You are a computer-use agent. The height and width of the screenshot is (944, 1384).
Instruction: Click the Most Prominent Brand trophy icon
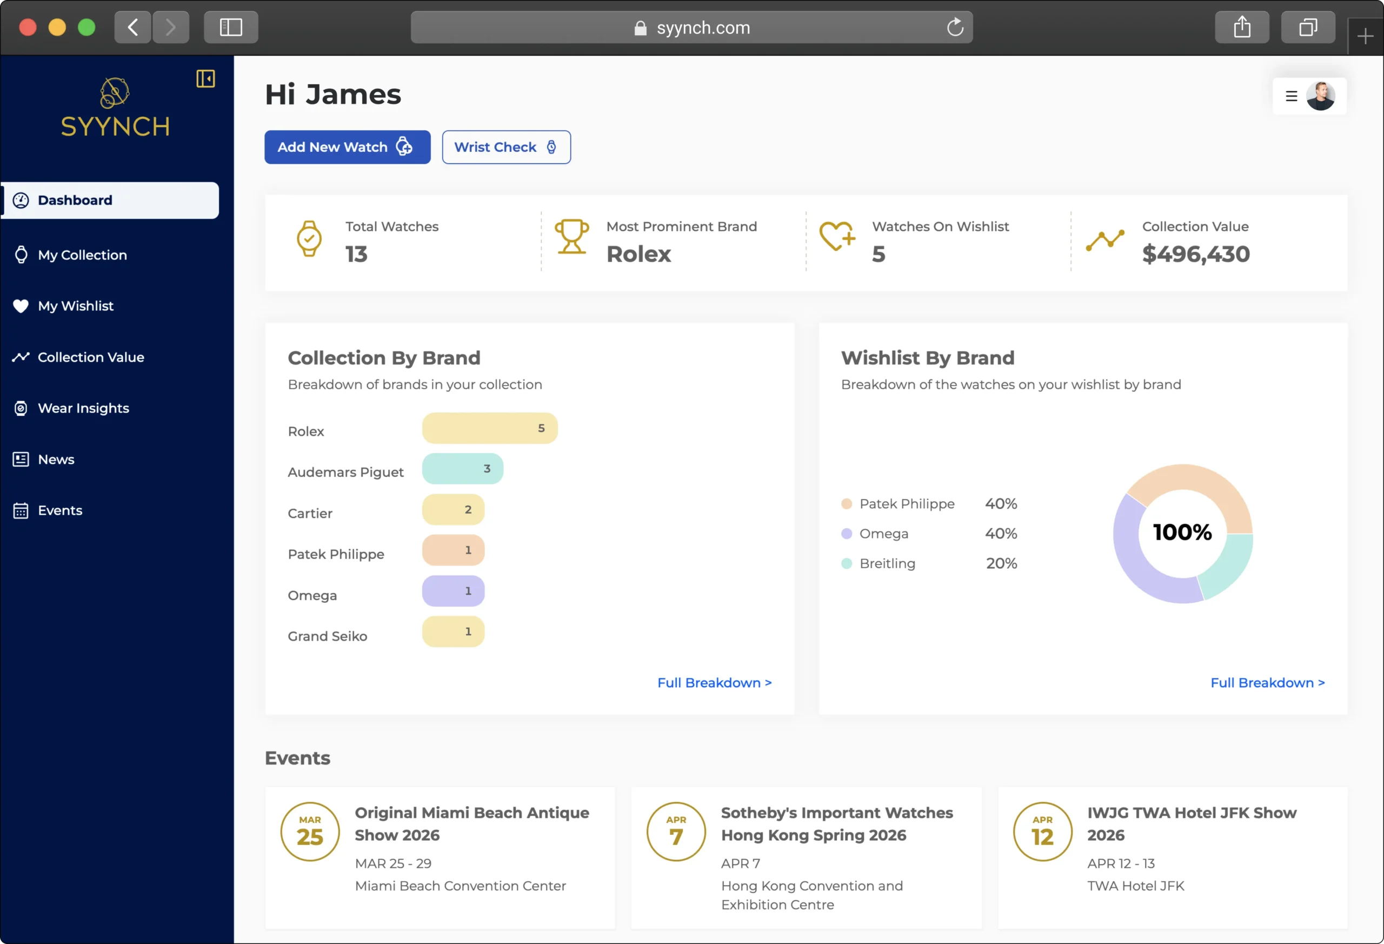click(x=571, y=237)
